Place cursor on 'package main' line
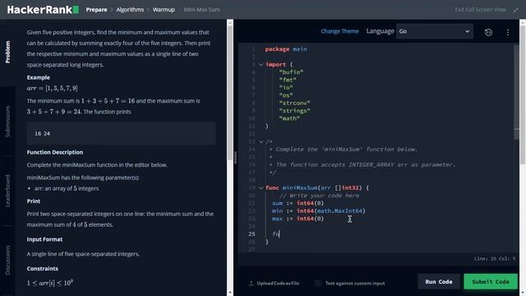 pyautogui.click(x=286, y=49)
